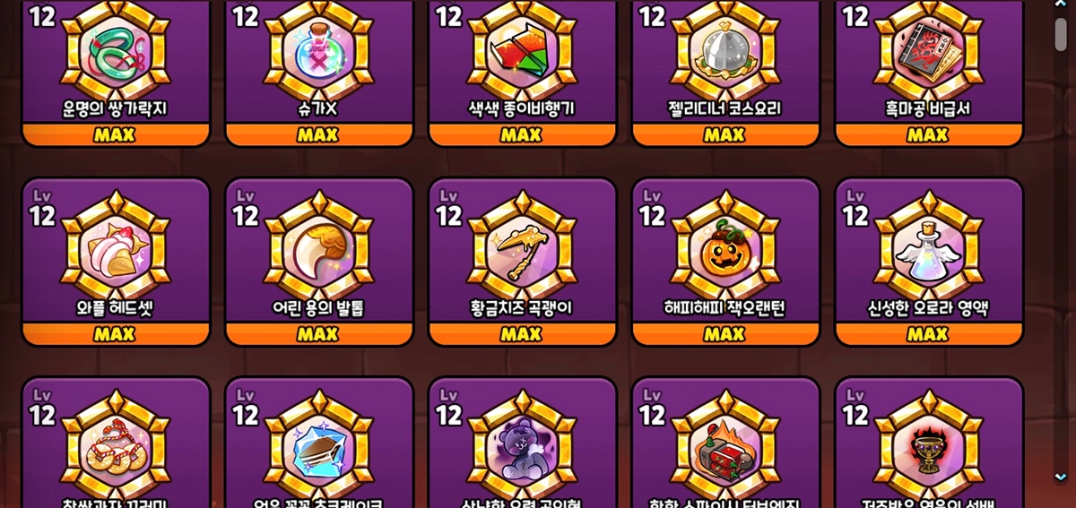This screenshot has width=1076, height=508.
Task: Click MAX button under 황금치즈 곡괭이
Action: [523, 334]
